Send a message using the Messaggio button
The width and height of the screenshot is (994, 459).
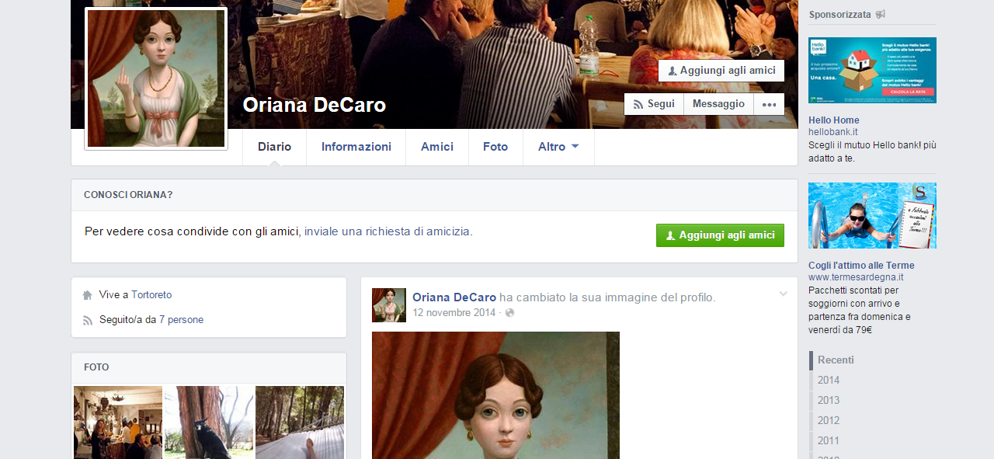click(718, 104)
